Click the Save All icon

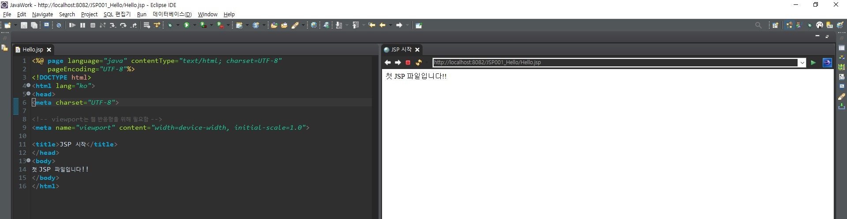tap(34, 26)
